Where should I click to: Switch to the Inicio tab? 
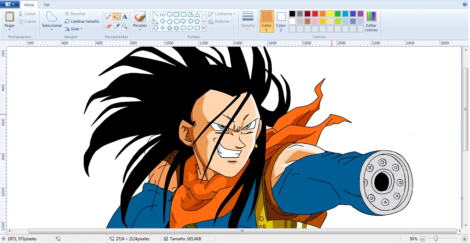pyautogui.click(x=29, y=5)
